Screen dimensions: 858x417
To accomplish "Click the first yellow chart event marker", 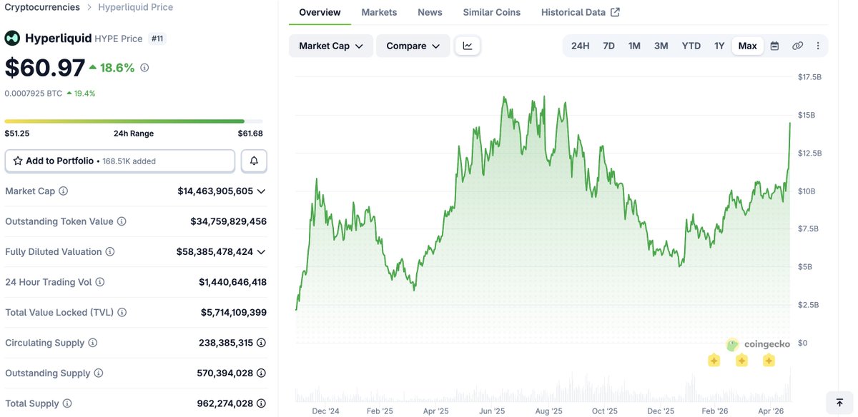I will 714,361.
